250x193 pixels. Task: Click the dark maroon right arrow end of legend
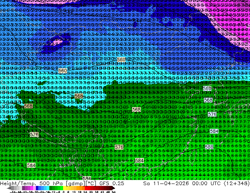(114, 188)
